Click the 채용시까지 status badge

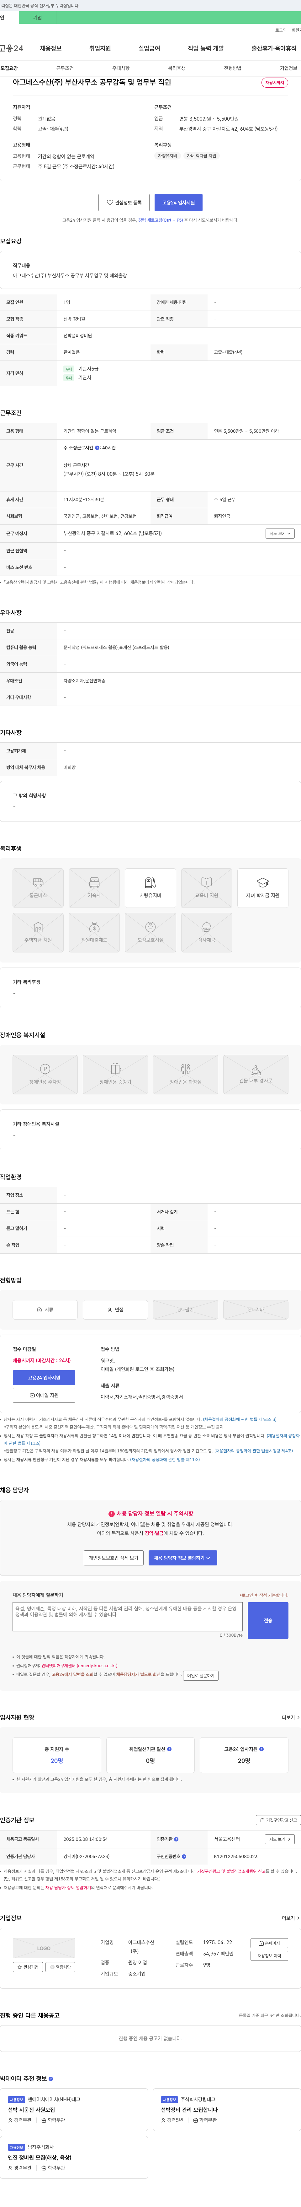click(x=274, y=83)
